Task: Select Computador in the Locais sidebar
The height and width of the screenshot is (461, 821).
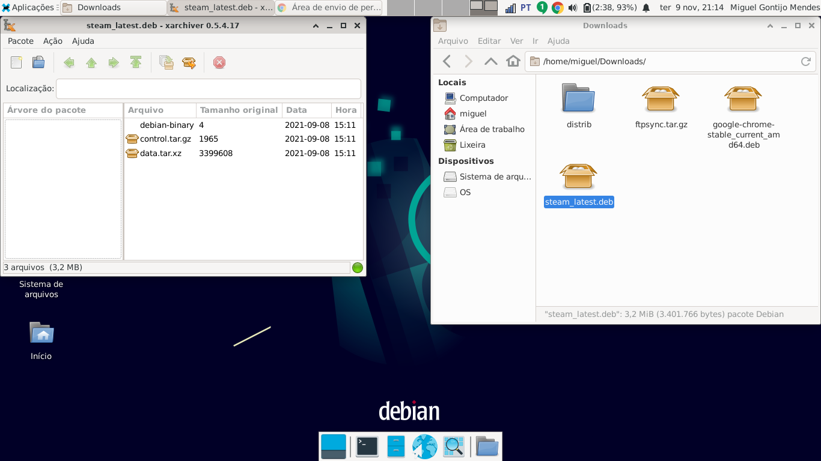Action: pos(484,98)
